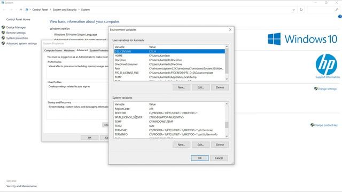Click the Change settings link
This screenshot has height=192, width=342.
click(327, 89)
